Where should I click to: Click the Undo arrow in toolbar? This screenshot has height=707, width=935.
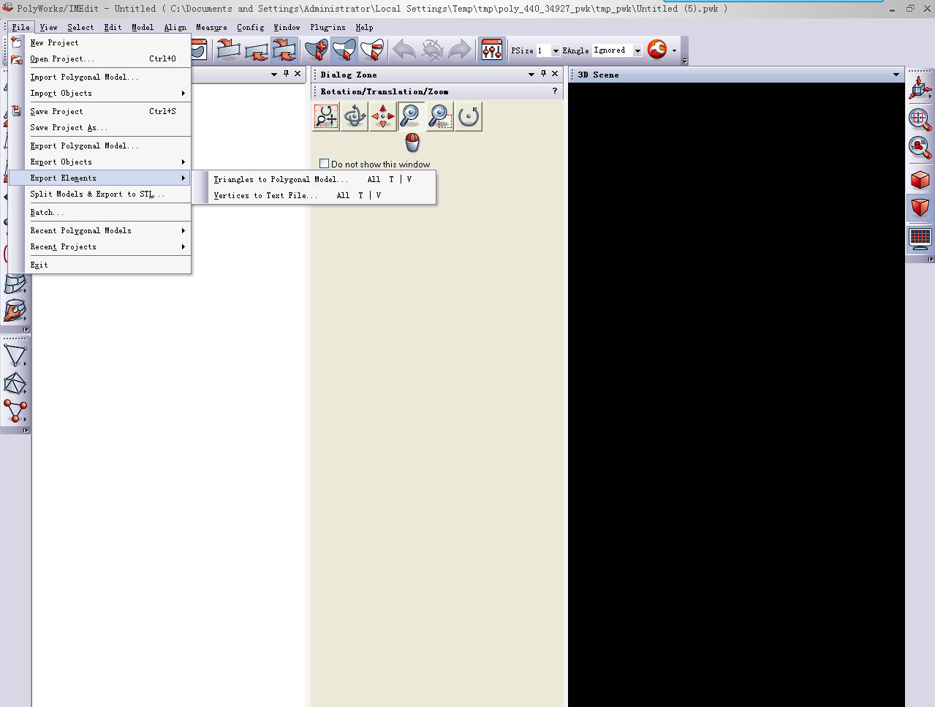click(404, 50)
